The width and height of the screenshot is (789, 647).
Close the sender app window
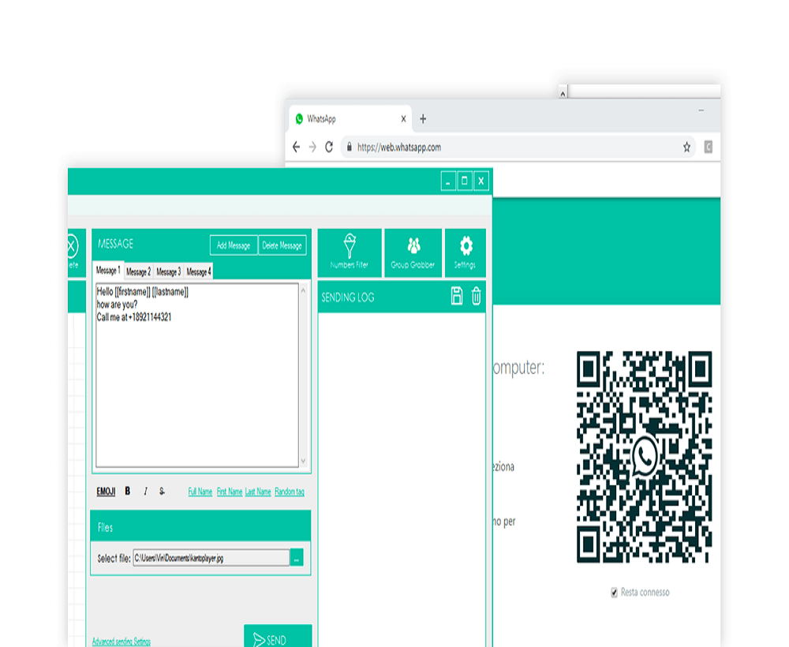click(481, 181)
